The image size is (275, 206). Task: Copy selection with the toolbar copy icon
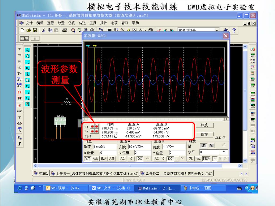50,30
